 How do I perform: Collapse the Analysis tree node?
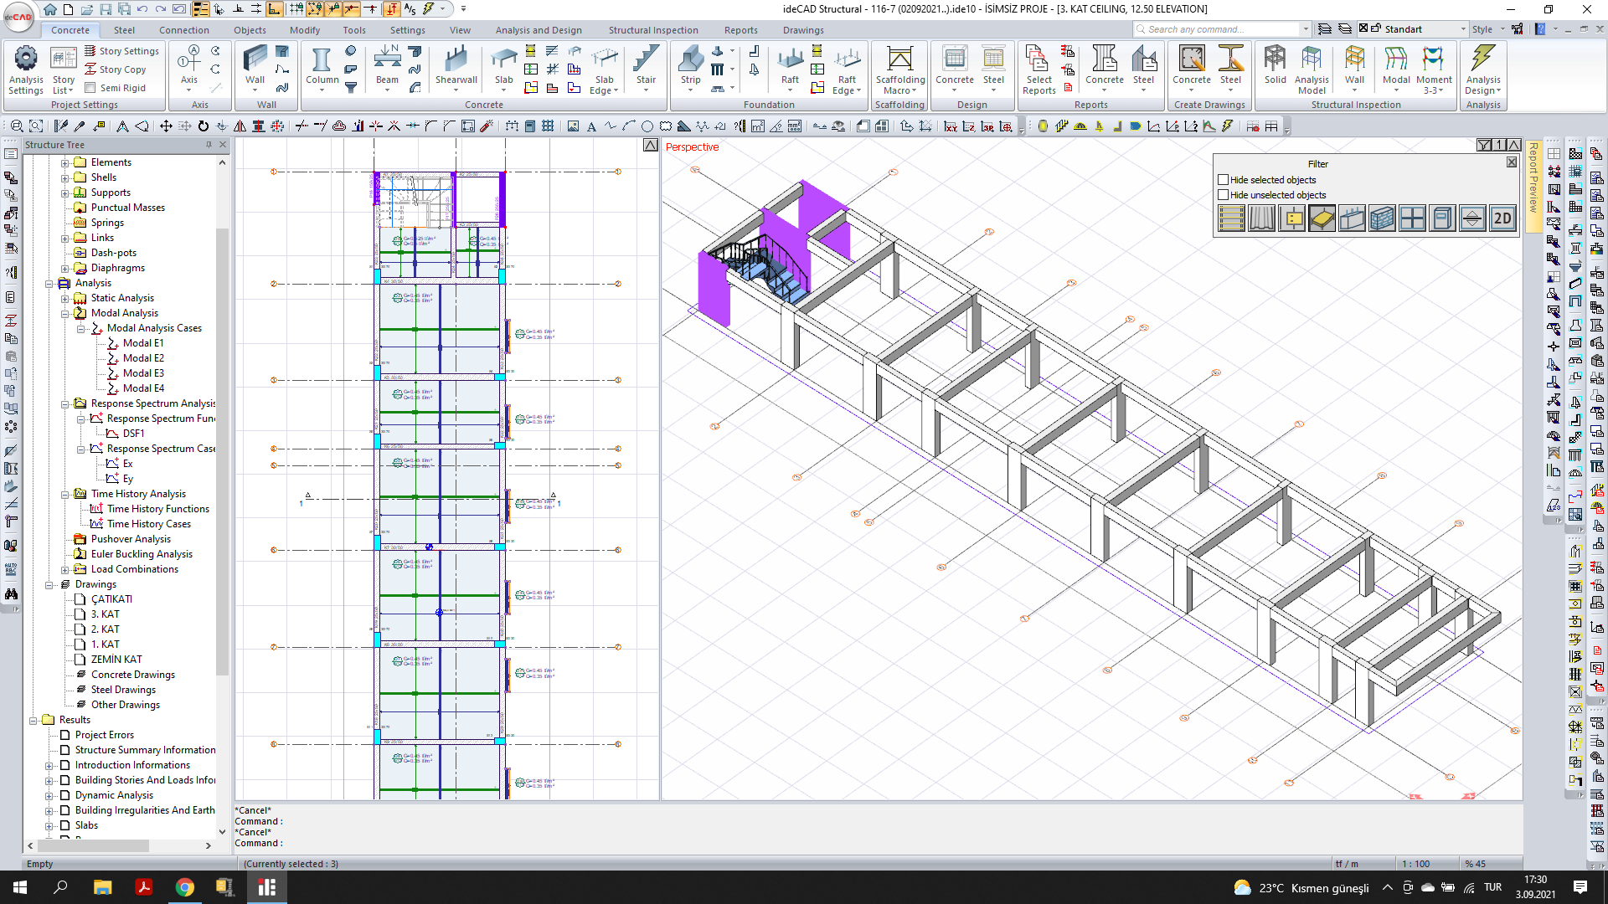49,283
